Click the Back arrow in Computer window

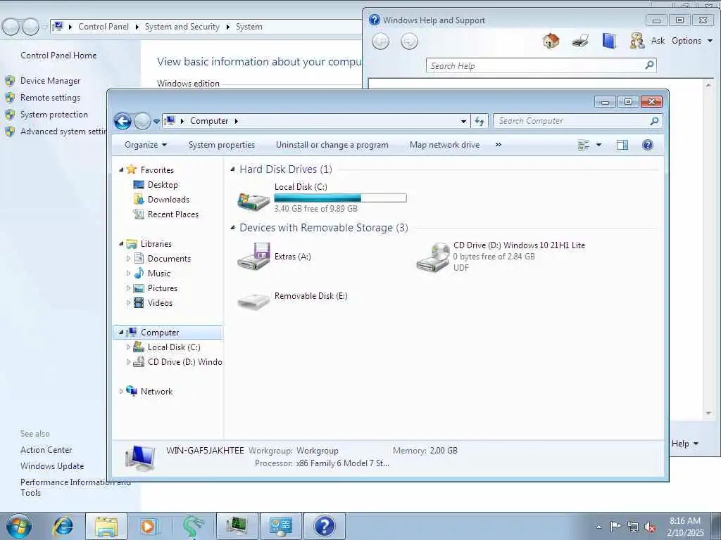coord(123,121)
